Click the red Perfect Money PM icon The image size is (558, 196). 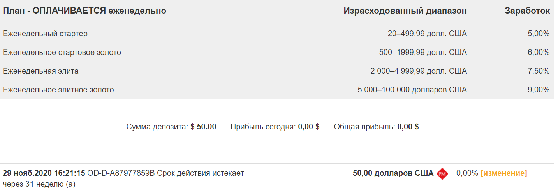point(442,173)
